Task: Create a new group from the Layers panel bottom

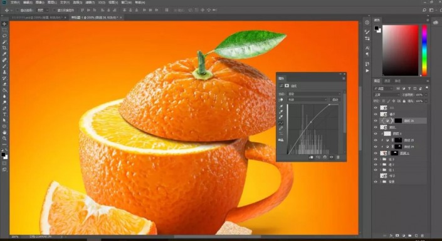Action: [410, 235]
